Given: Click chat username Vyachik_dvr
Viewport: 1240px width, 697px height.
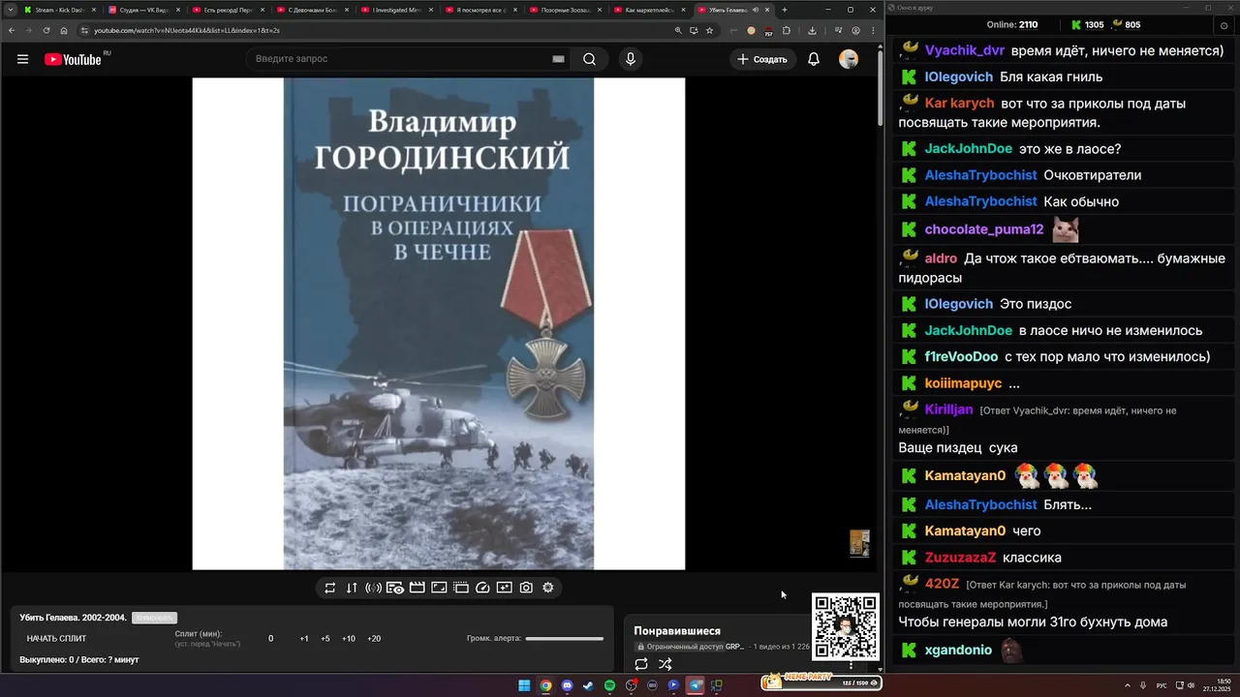Looking at the screenshot, I should tap(965, 50).
